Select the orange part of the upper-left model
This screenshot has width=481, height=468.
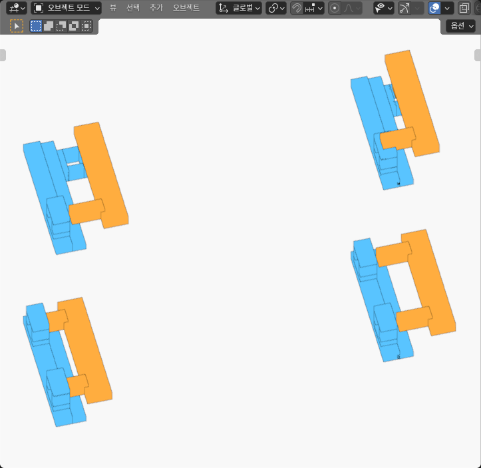click(x=101, y=175)
